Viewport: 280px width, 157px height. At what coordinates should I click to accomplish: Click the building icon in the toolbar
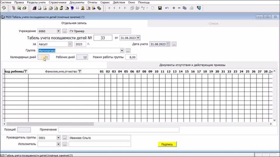[x=34, y=8]
